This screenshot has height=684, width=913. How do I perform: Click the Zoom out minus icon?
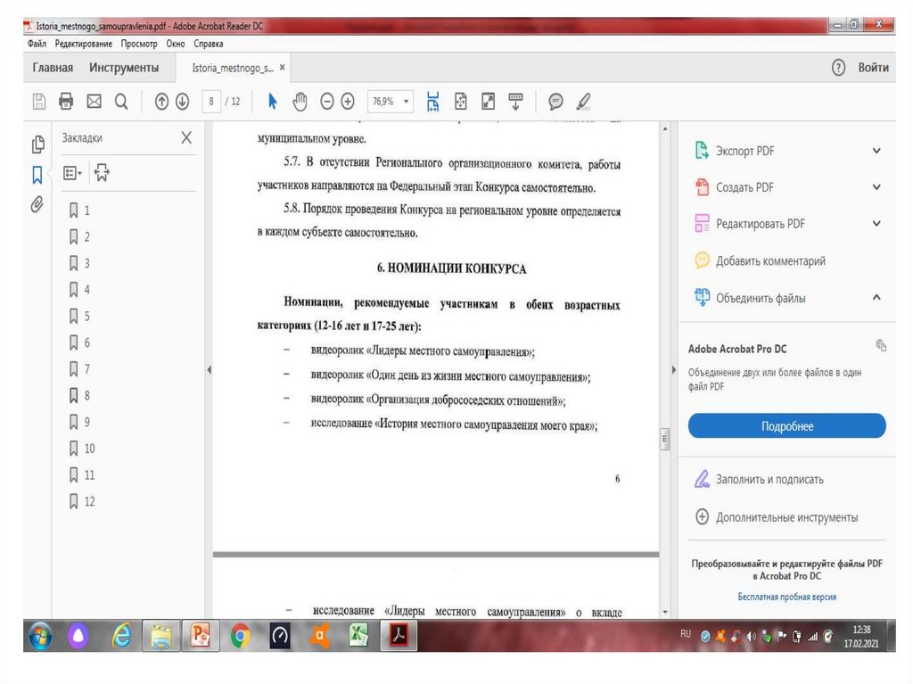pyautogui.click(x=327, y=102)
